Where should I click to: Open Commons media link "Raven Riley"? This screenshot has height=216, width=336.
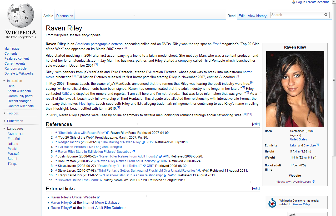[x=302, y=204]
